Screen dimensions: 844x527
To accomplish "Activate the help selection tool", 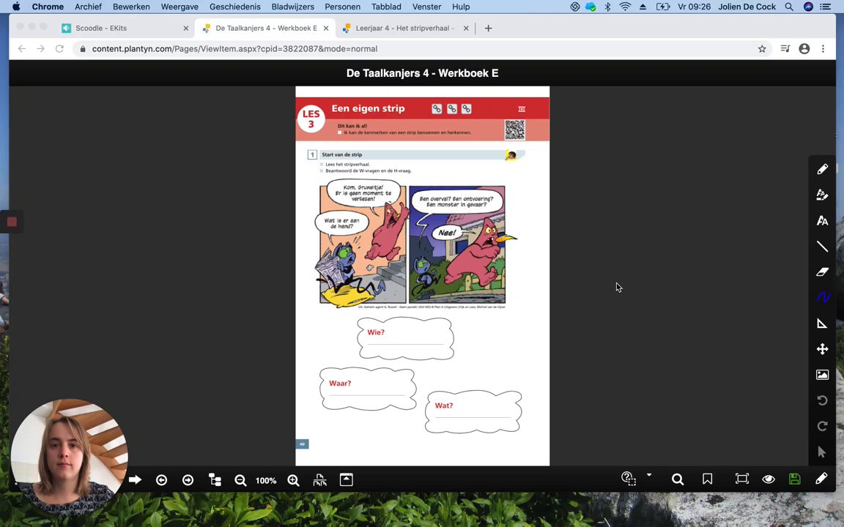I will point(628,479).
